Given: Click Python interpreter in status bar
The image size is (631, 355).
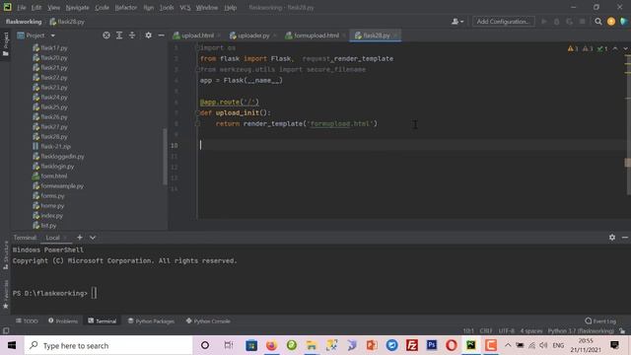Looking at the screenshot, I should (581, 331).
